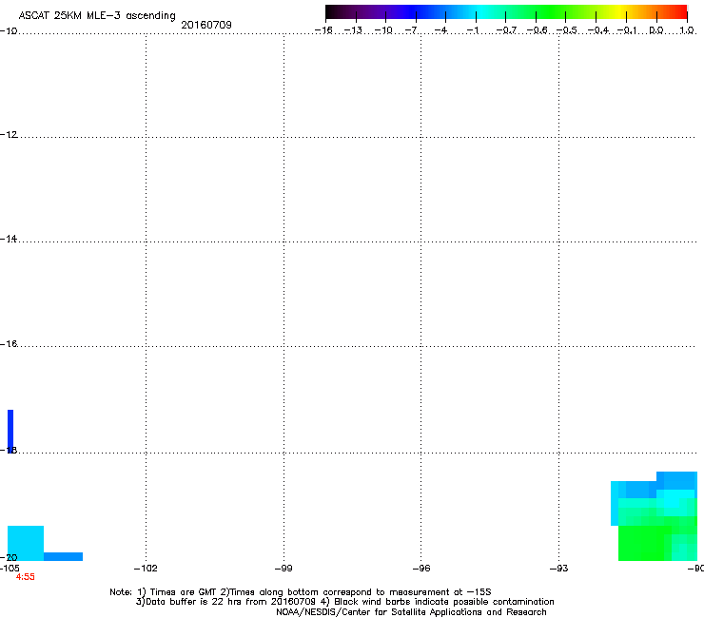Click the "NOAA/NESDIS/Center for Satellite Applications" credit line
This screenshot has width=704, height=618.
click(x=411, y=612)
